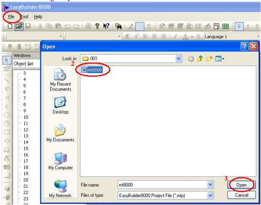The image size is (261, 205).
Task: Click the green table toolbar icon
Action: (x=225, y=26)
